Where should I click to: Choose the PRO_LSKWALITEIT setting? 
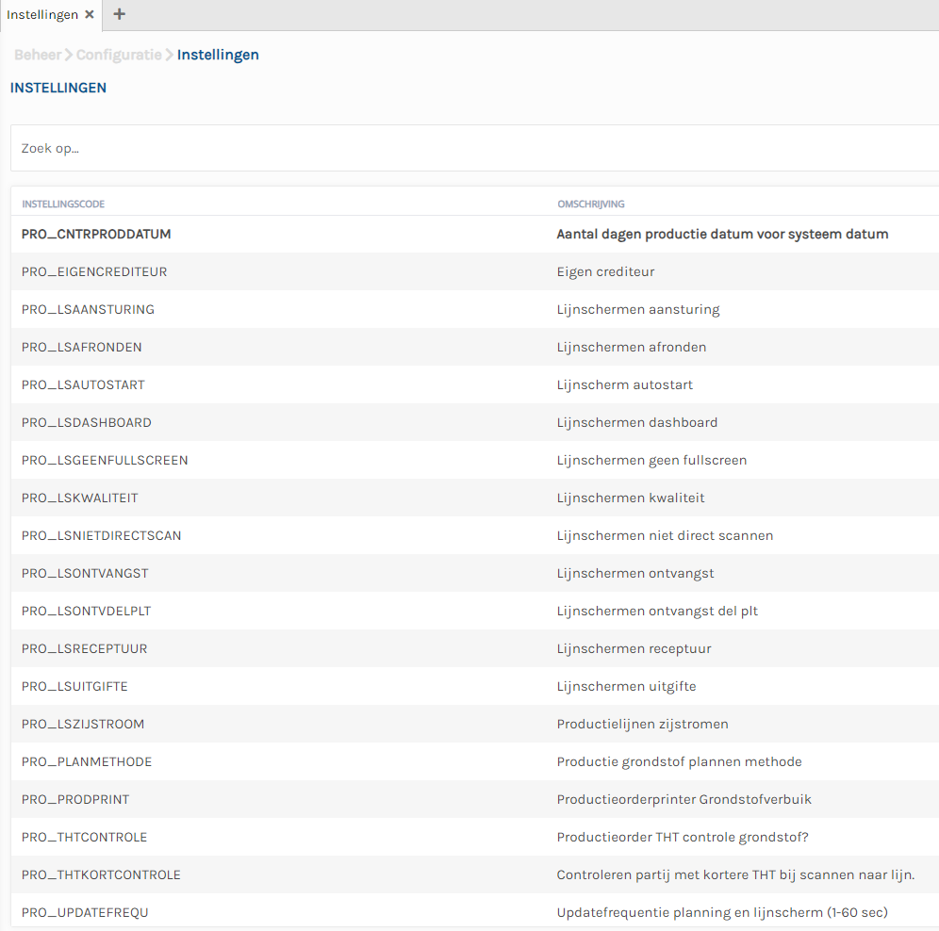click(80, 498)
